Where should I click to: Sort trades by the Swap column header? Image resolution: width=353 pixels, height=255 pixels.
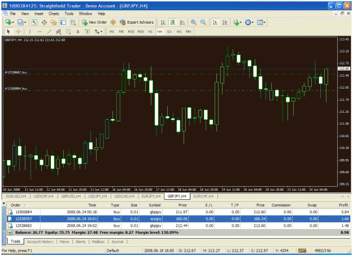306,205
